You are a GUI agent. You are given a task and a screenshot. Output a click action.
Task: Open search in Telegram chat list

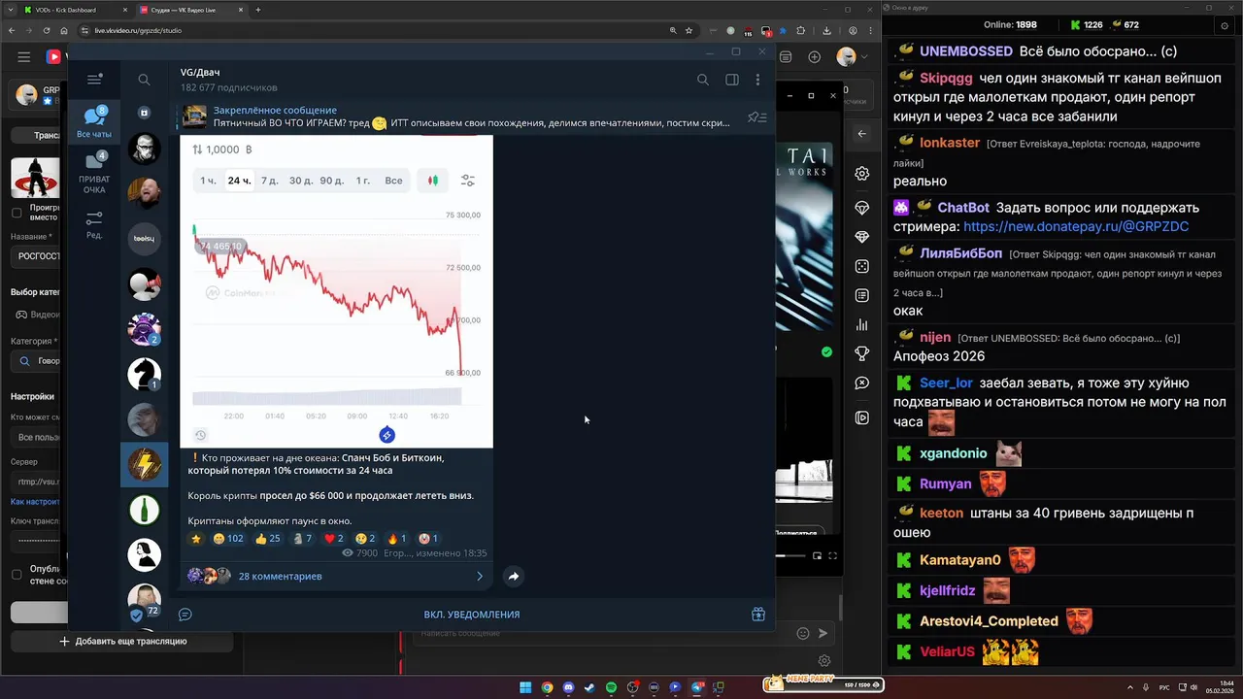tap(144, 80)
